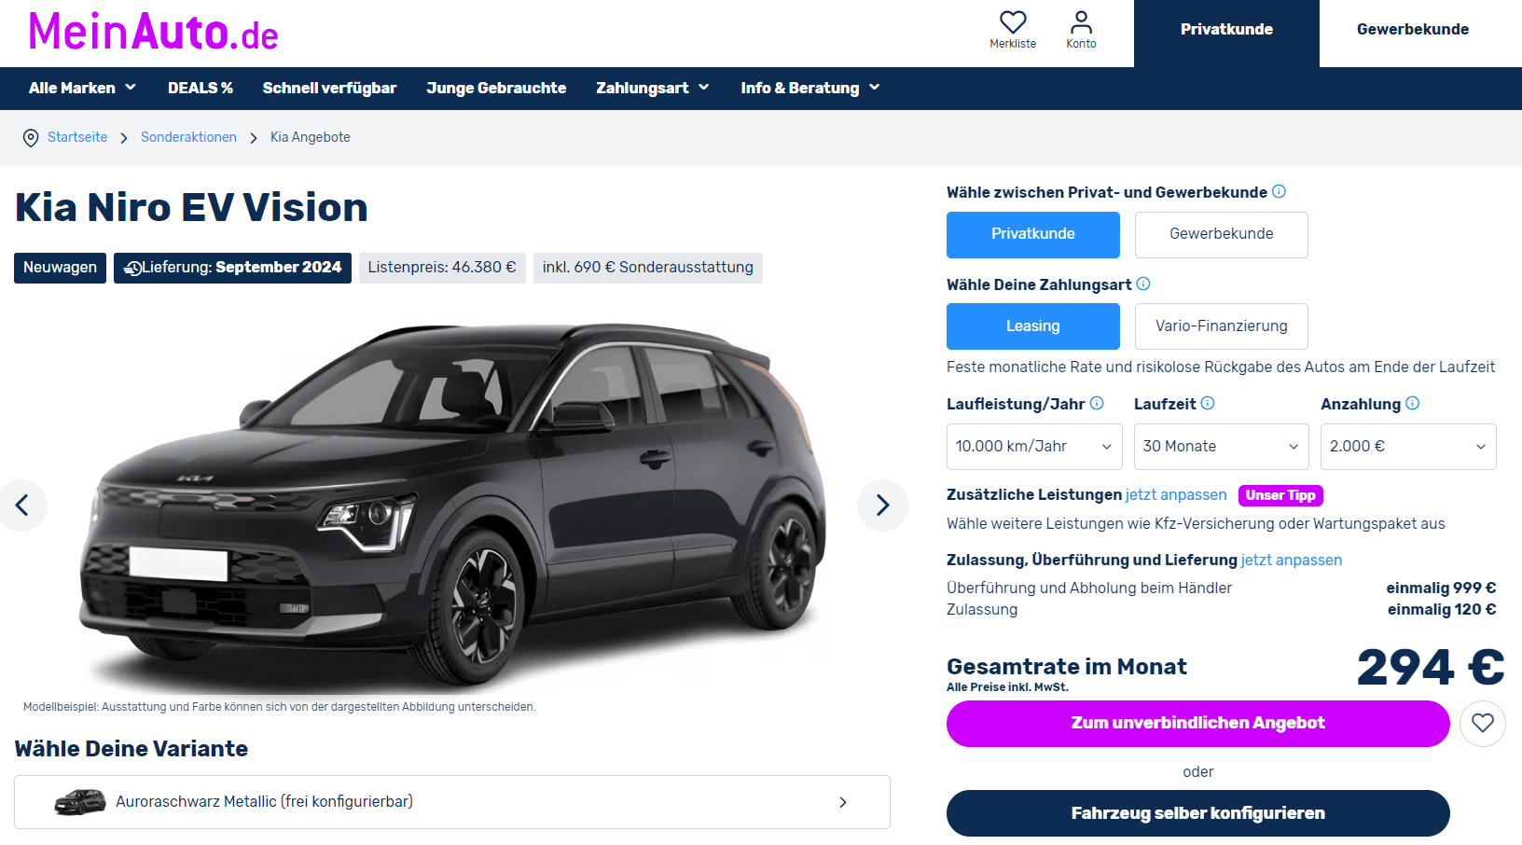Screen dimensions: 1522x845
Task: Open the Merkliste heart icon in header
Action: 1013,22
